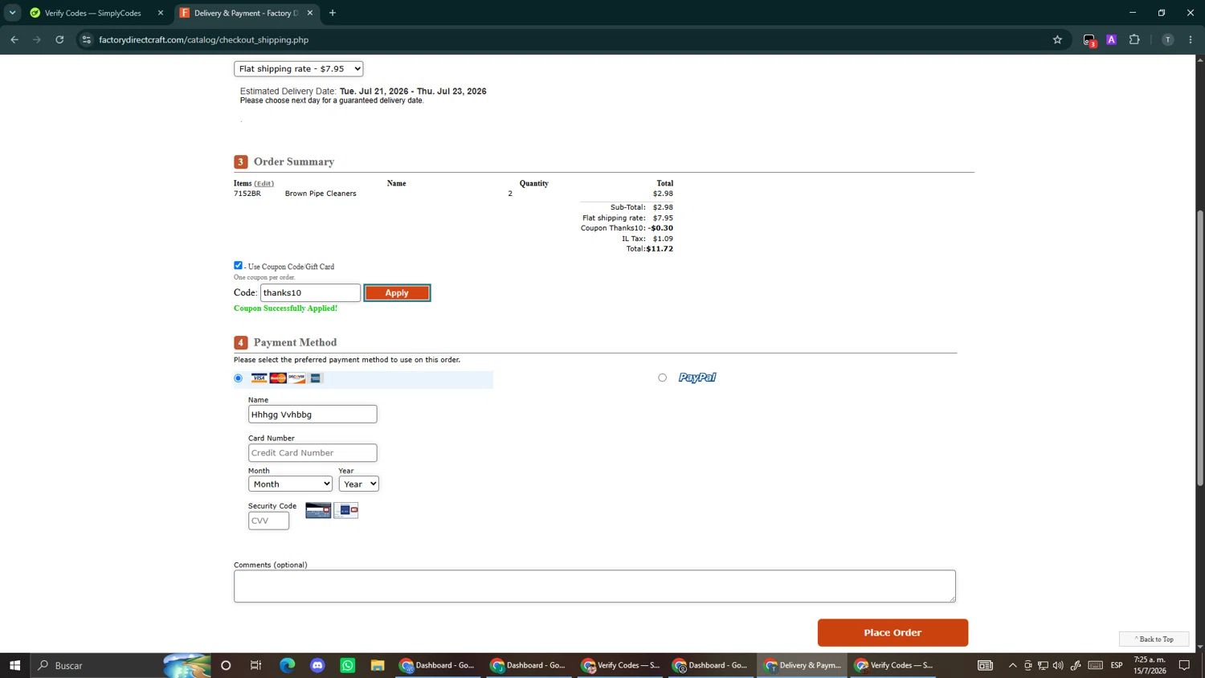Click the Mastercard icon

tap(278, 378)
